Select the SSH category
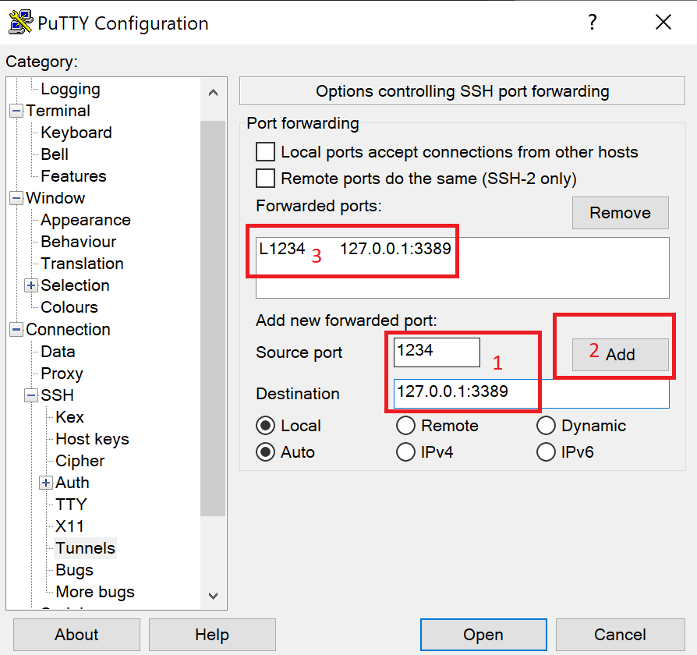Viewport: 697px width, 655px height. coord(57,395)
